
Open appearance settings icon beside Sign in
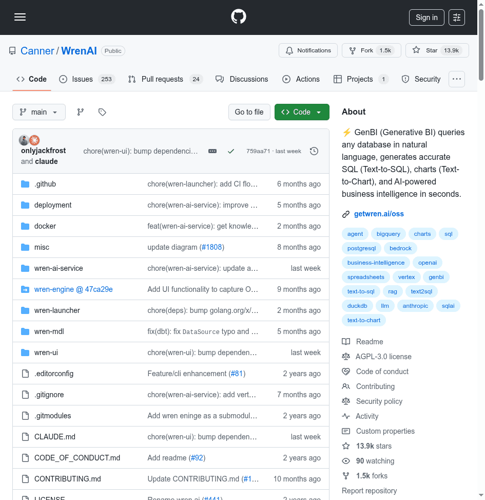click(457, 17)
